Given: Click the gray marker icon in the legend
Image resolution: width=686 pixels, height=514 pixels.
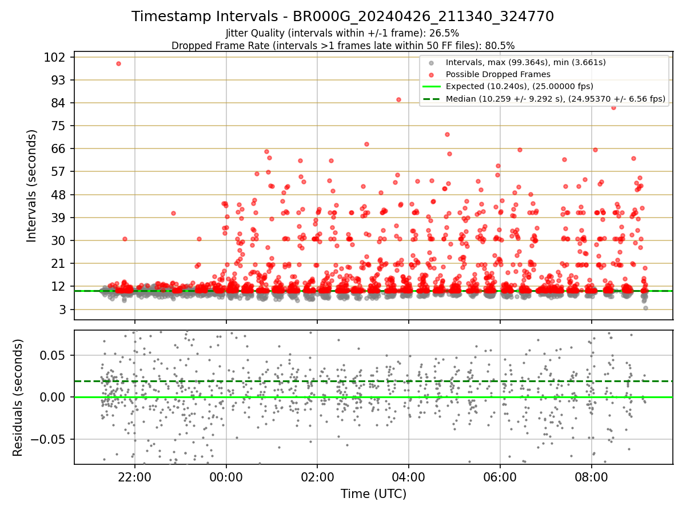Looking at the screenshot, I should click(x=432, y=63).
